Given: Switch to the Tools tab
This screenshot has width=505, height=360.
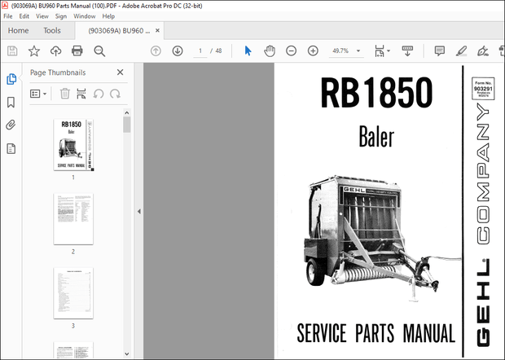Looking at the screenshot, I should pos(51,30).
